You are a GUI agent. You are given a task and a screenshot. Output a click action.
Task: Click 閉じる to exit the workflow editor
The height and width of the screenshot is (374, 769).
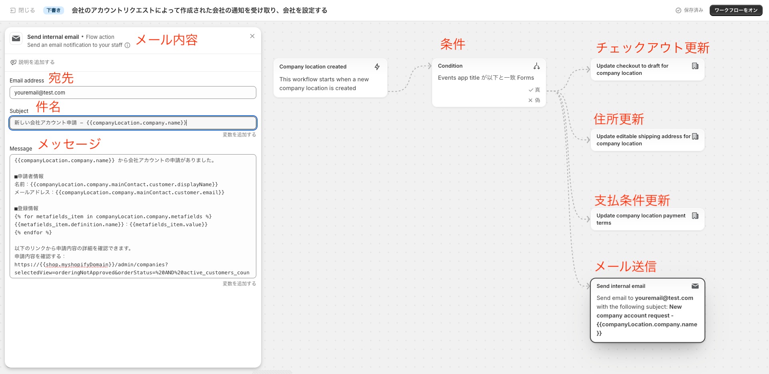pos(22,10)
